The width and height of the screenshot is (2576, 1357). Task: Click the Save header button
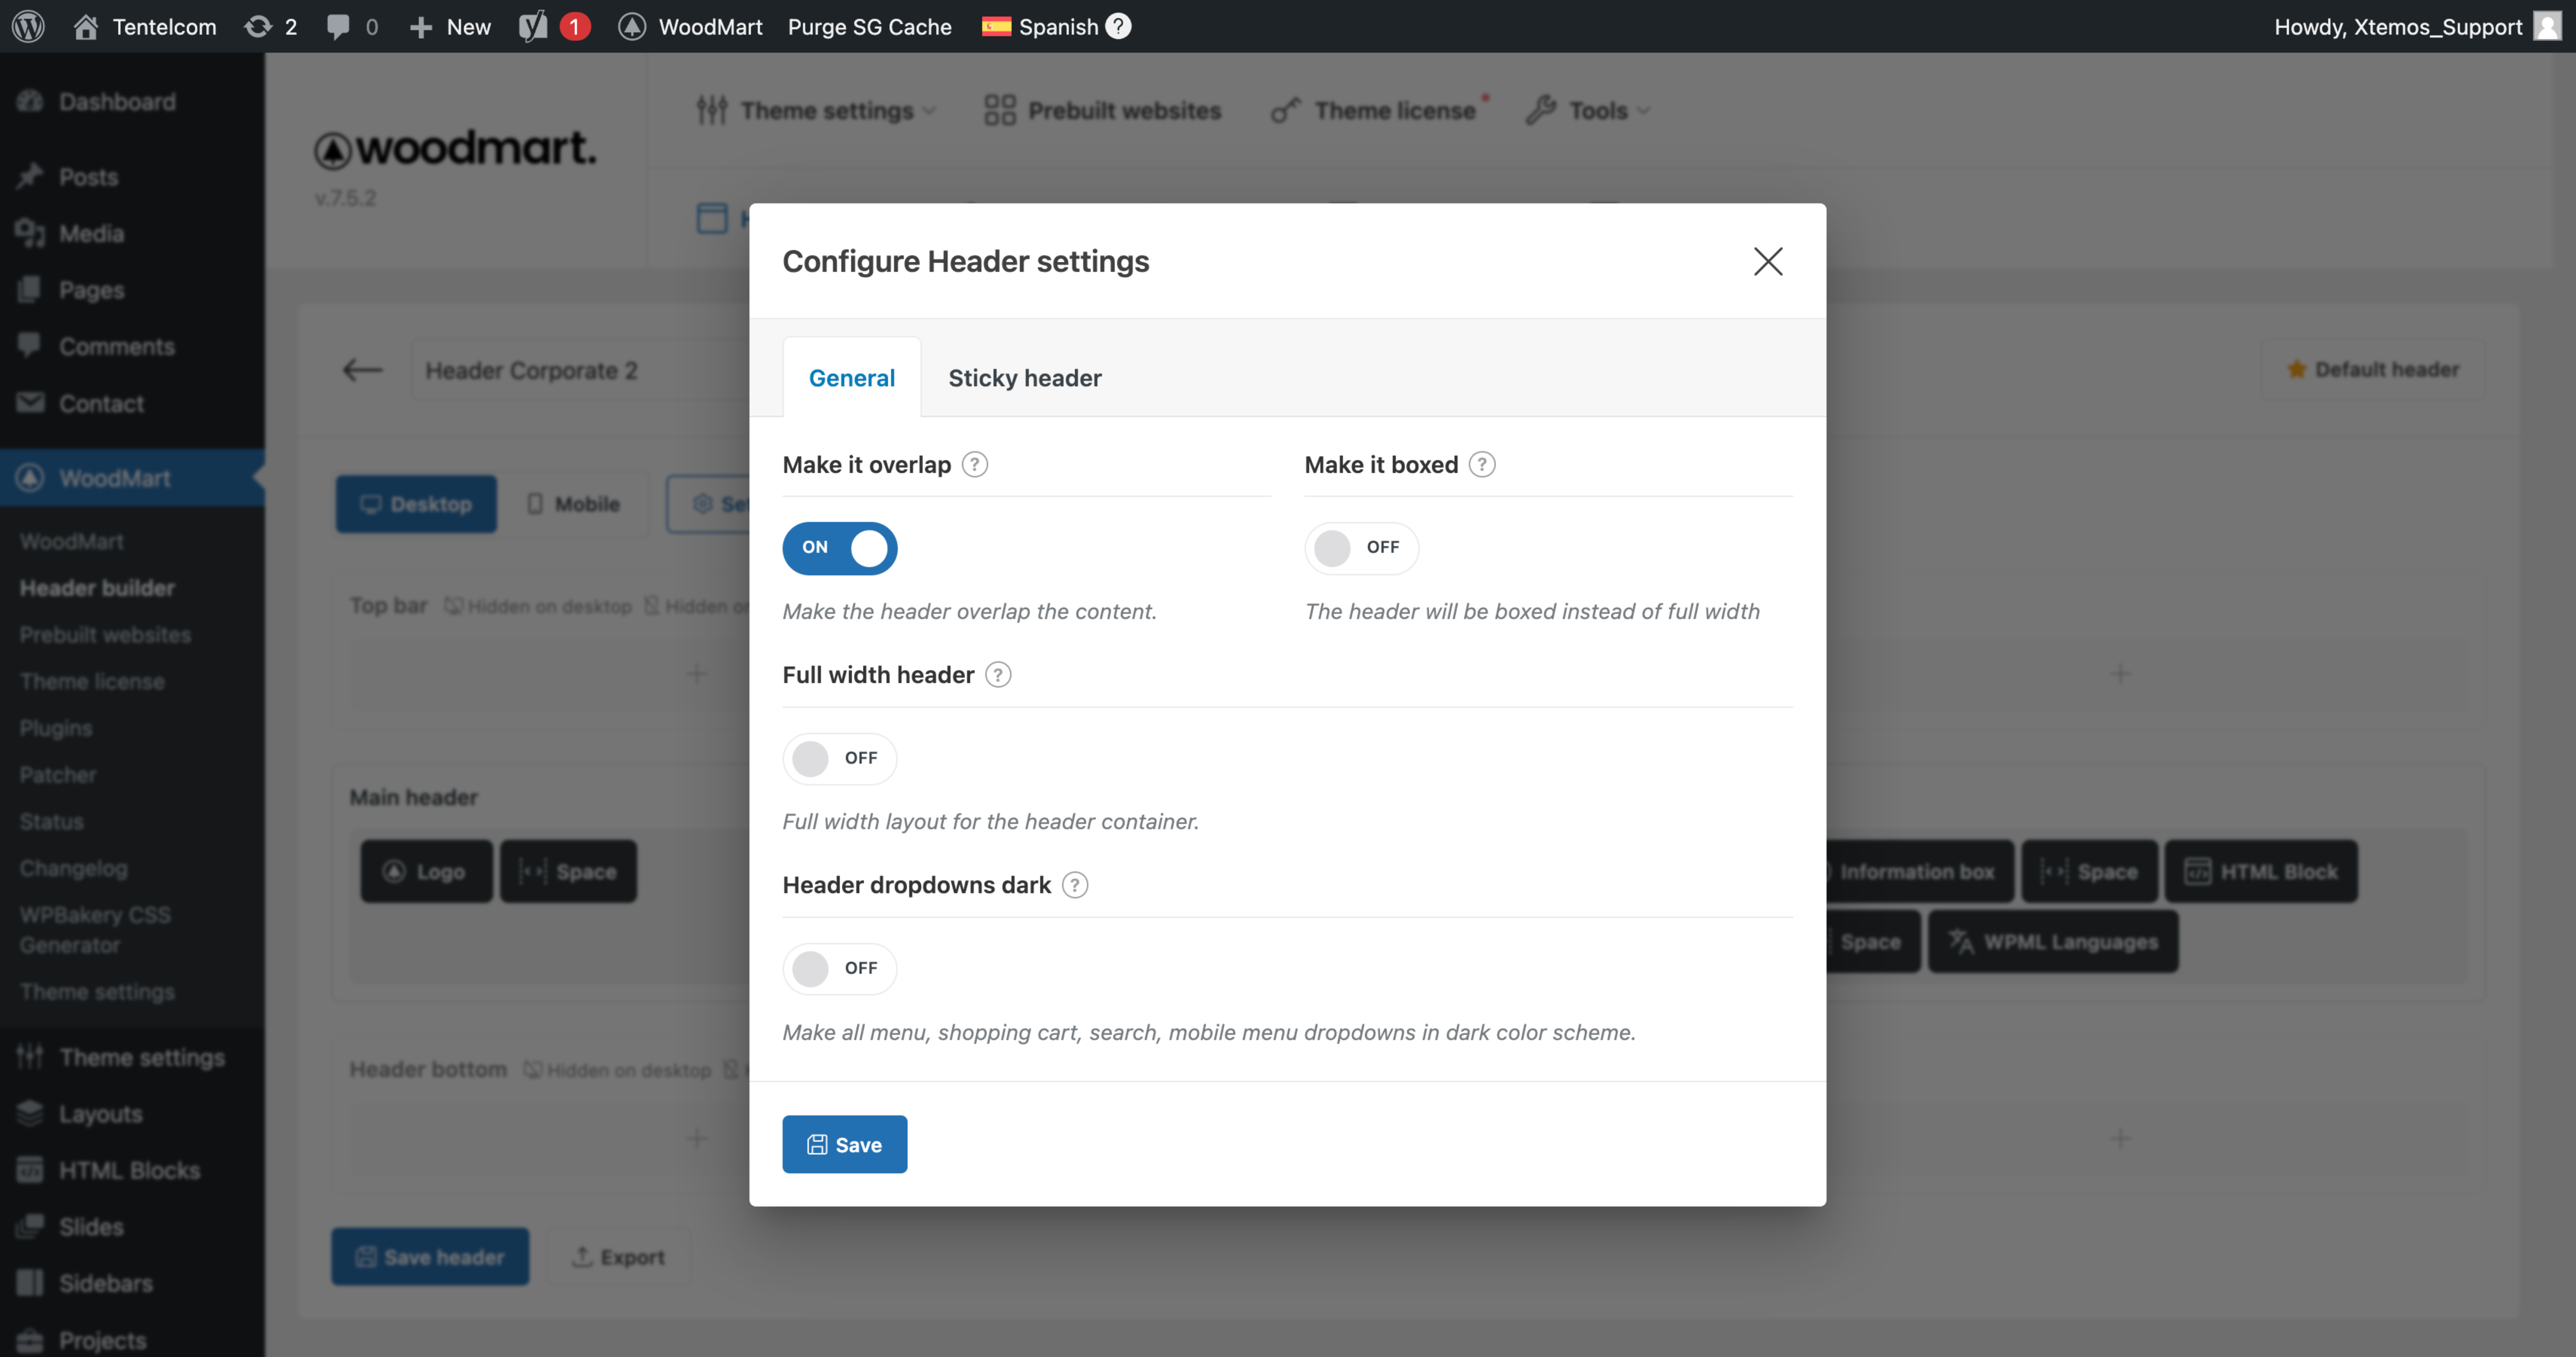click(430, 1257)
